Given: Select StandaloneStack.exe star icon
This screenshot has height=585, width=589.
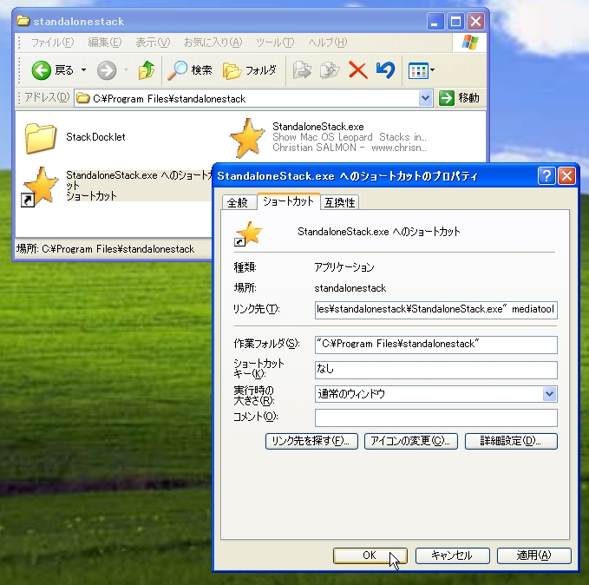Looking at the screenshot, I should 247,138.
